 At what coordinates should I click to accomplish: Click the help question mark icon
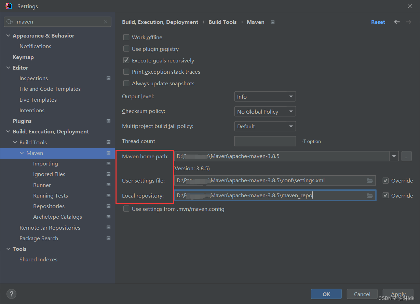(11, 294)
